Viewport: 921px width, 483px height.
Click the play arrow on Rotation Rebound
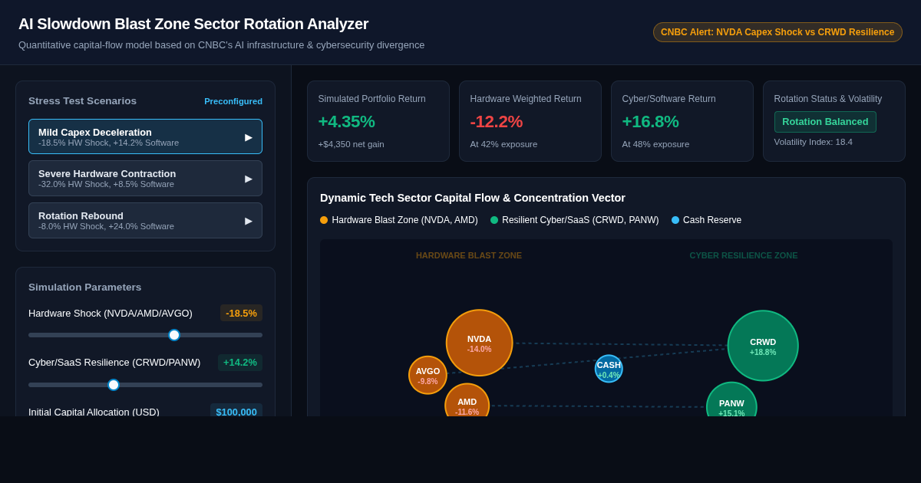(249, 221)
